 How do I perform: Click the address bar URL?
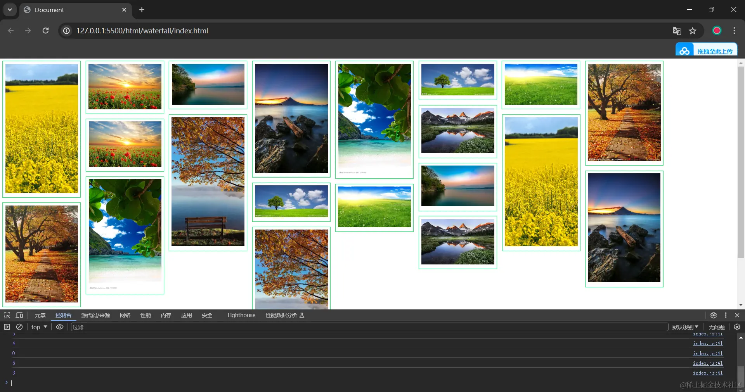(x=142, y=31)
